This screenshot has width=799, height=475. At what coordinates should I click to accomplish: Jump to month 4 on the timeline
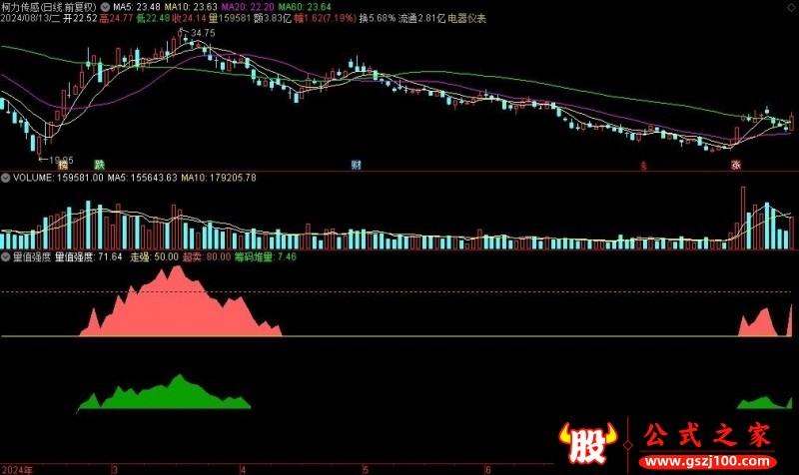pyautogui.click(x=243, y=469)
